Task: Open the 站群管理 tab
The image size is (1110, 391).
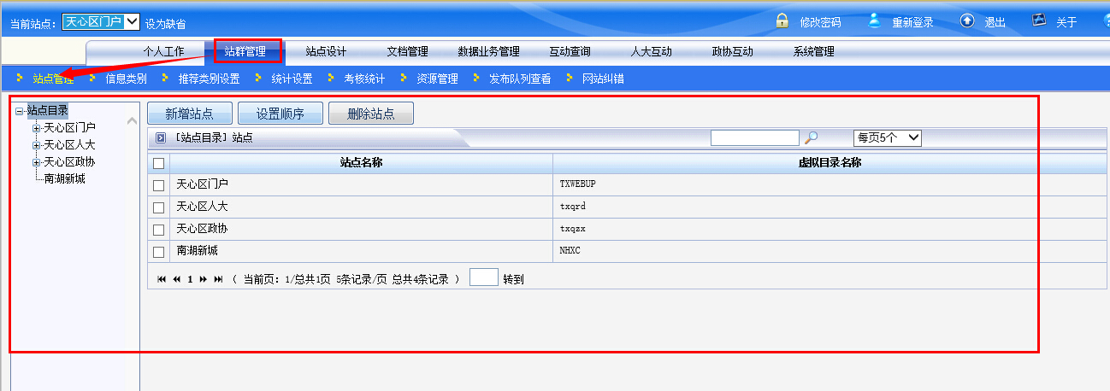Action: pyautogui.click(x=245, y=51)
